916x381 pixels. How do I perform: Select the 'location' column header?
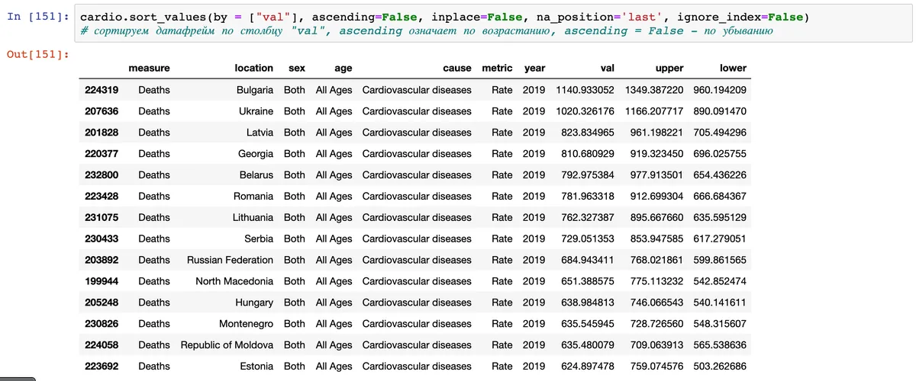[x=253, y=69]
